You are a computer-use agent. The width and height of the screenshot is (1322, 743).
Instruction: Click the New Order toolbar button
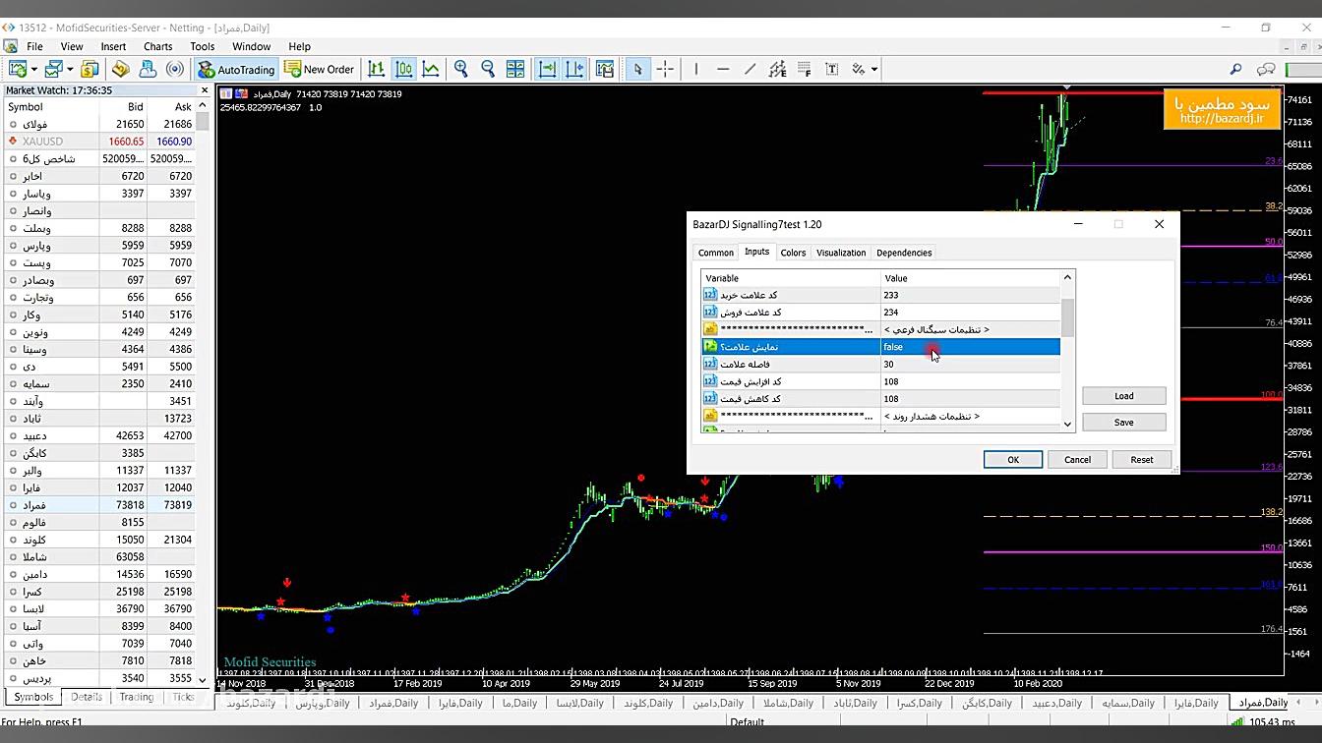[319, 69]
